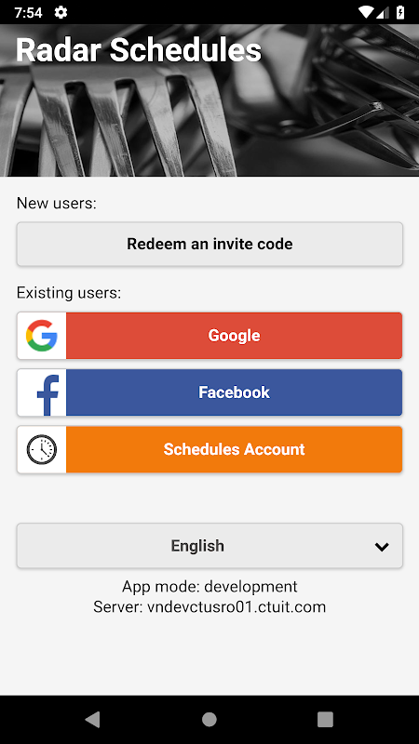Redeem an invite code

[x=209, y=244]
